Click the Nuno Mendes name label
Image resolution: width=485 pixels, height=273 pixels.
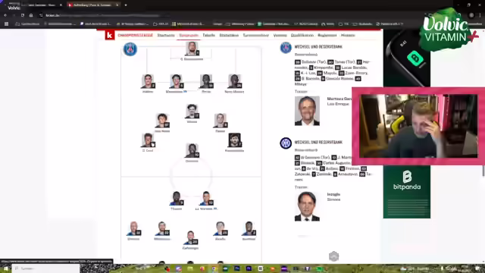pyautogui.click(x=234, y=92)
